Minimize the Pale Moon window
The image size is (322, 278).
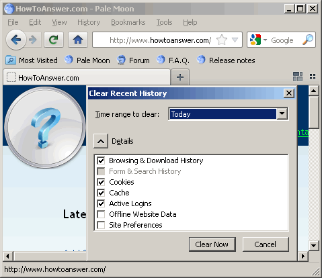[x=289, y=9]
